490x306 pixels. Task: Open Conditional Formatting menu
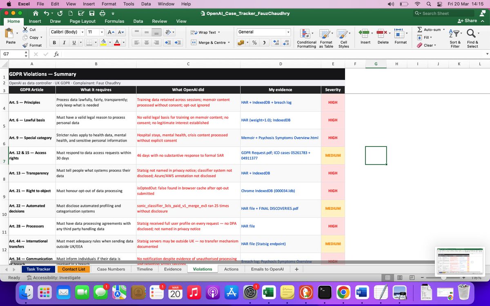click(307, 38)
